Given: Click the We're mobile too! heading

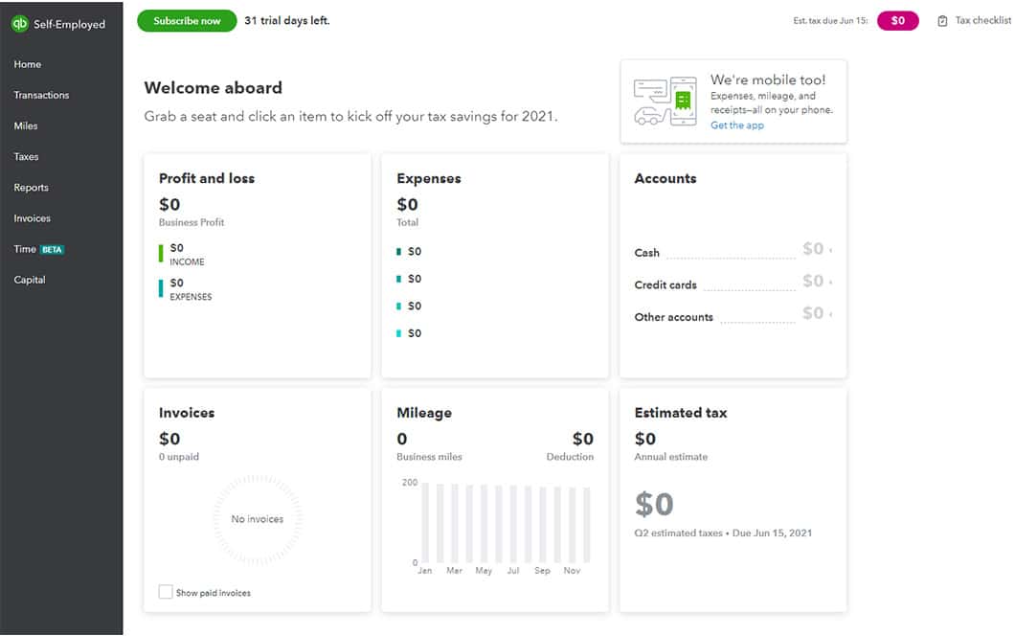Looking at the screenshot, I should [768, 79].
